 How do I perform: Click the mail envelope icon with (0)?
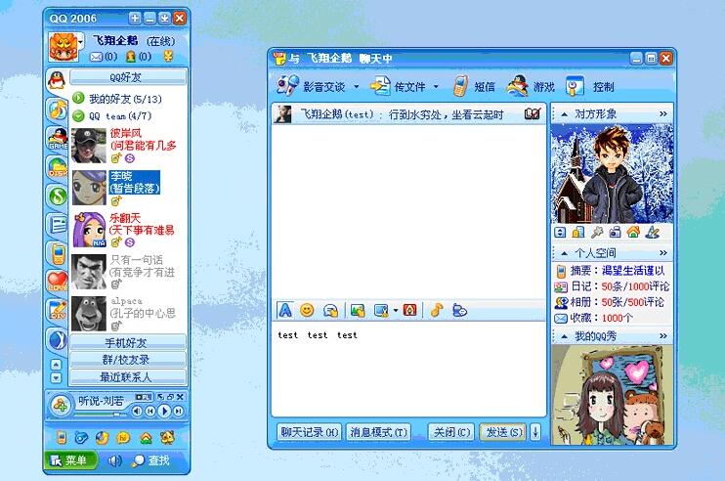point(96,57)
